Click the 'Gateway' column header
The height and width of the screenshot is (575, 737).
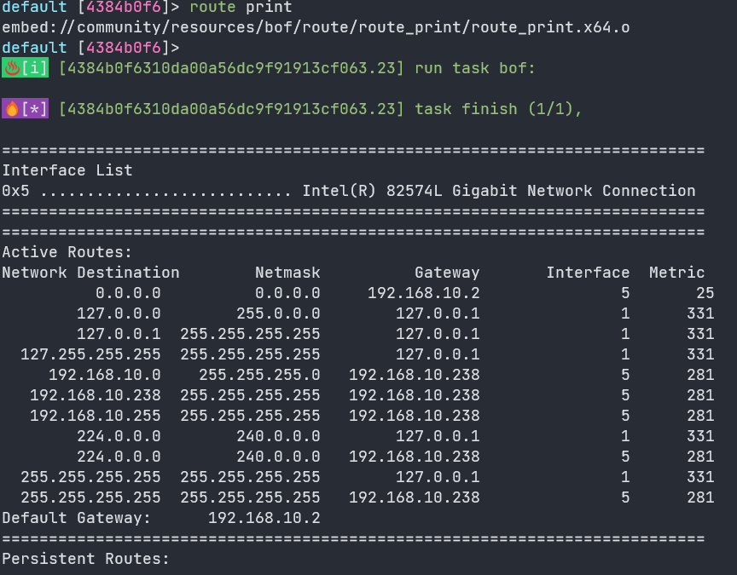click(x=447, y=273)
